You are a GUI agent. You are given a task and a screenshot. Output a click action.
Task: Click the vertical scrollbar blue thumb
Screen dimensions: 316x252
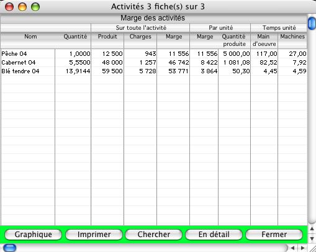(x=312, y=24)
